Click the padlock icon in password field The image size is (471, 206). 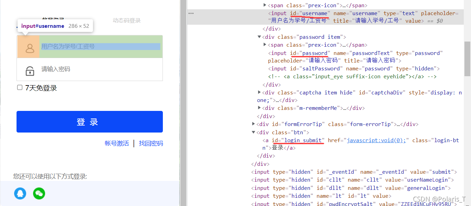pos(30,70)
